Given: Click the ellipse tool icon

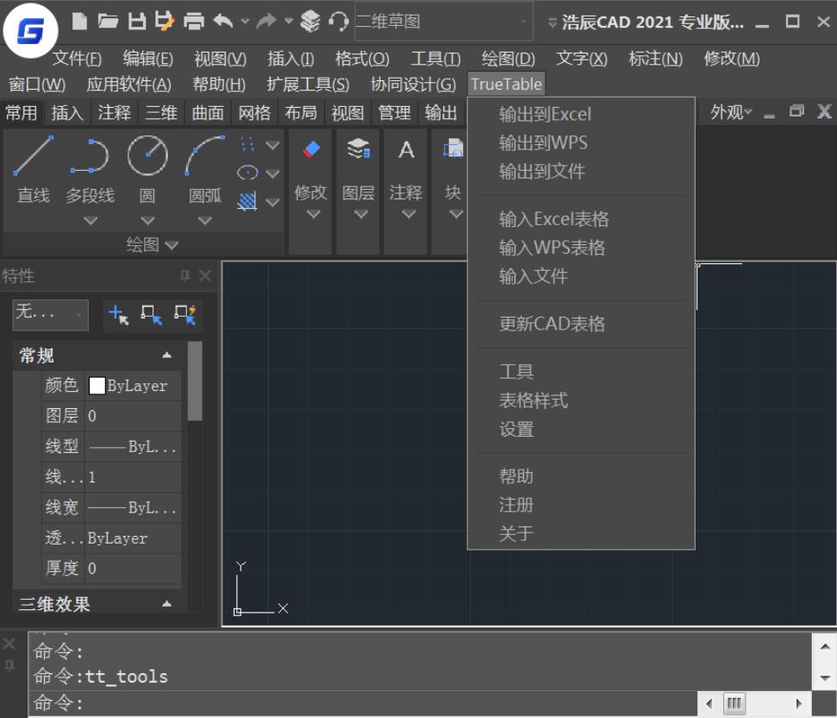Looking at the screenshot, I should point(247,173).
